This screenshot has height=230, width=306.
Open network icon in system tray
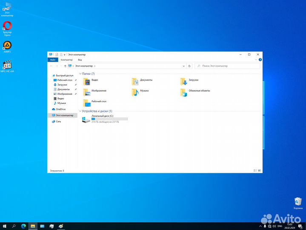click(269, 226)
